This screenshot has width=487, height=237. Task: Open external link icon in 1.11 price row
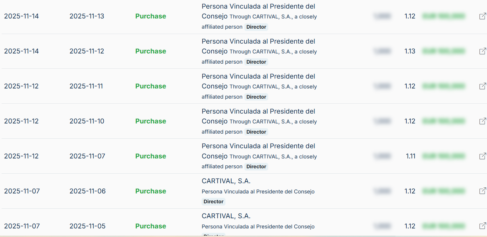click(483, 156)
